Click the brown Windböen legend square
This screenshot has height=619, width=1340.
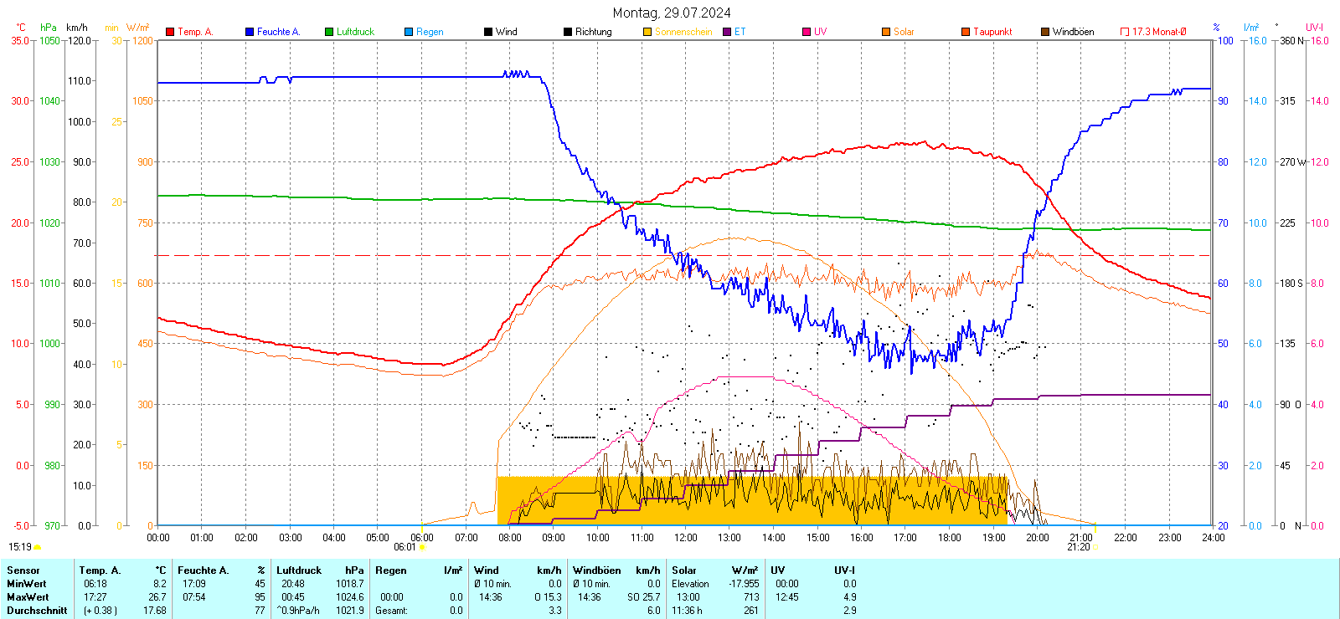point(1045,32)
